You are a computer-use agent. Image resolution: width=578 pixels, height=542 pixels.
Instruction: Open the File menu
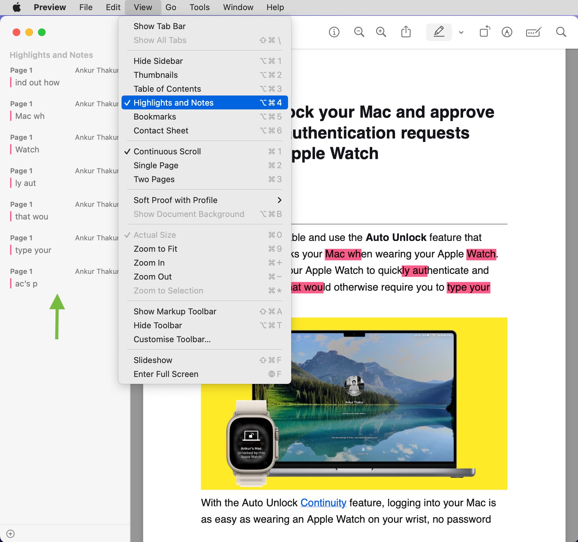click(x=86, y=7)
